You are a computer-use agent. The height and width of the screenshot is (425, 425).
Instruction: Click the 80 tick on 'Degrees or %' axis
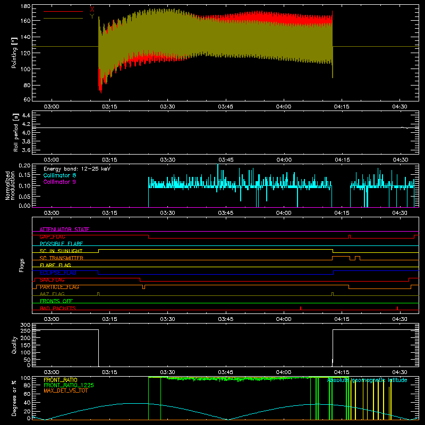pos(27,385)
